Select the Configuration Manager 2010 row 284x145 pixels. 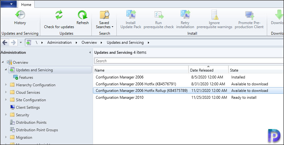pos(189,97)
